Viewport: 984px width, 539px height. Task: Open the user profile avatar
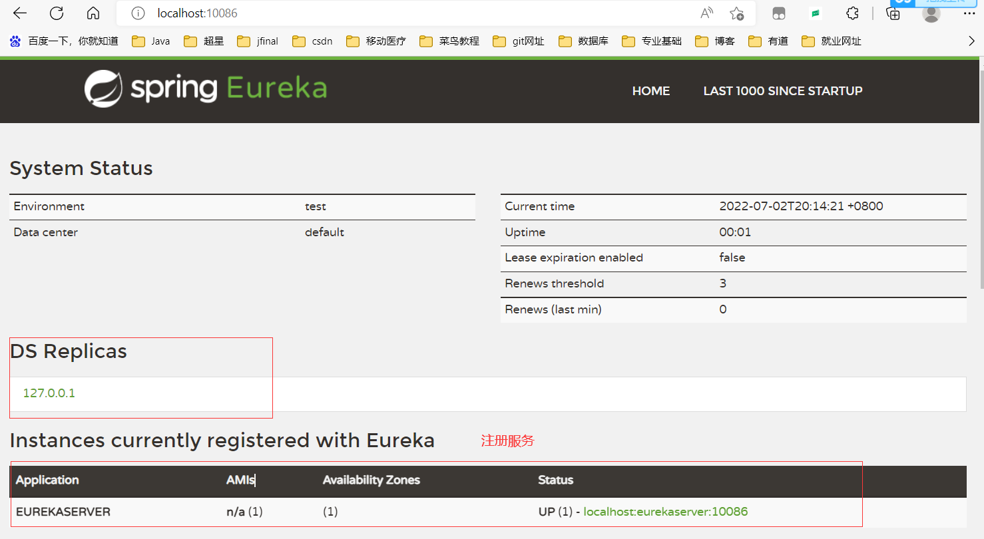(x=931, y=13)
